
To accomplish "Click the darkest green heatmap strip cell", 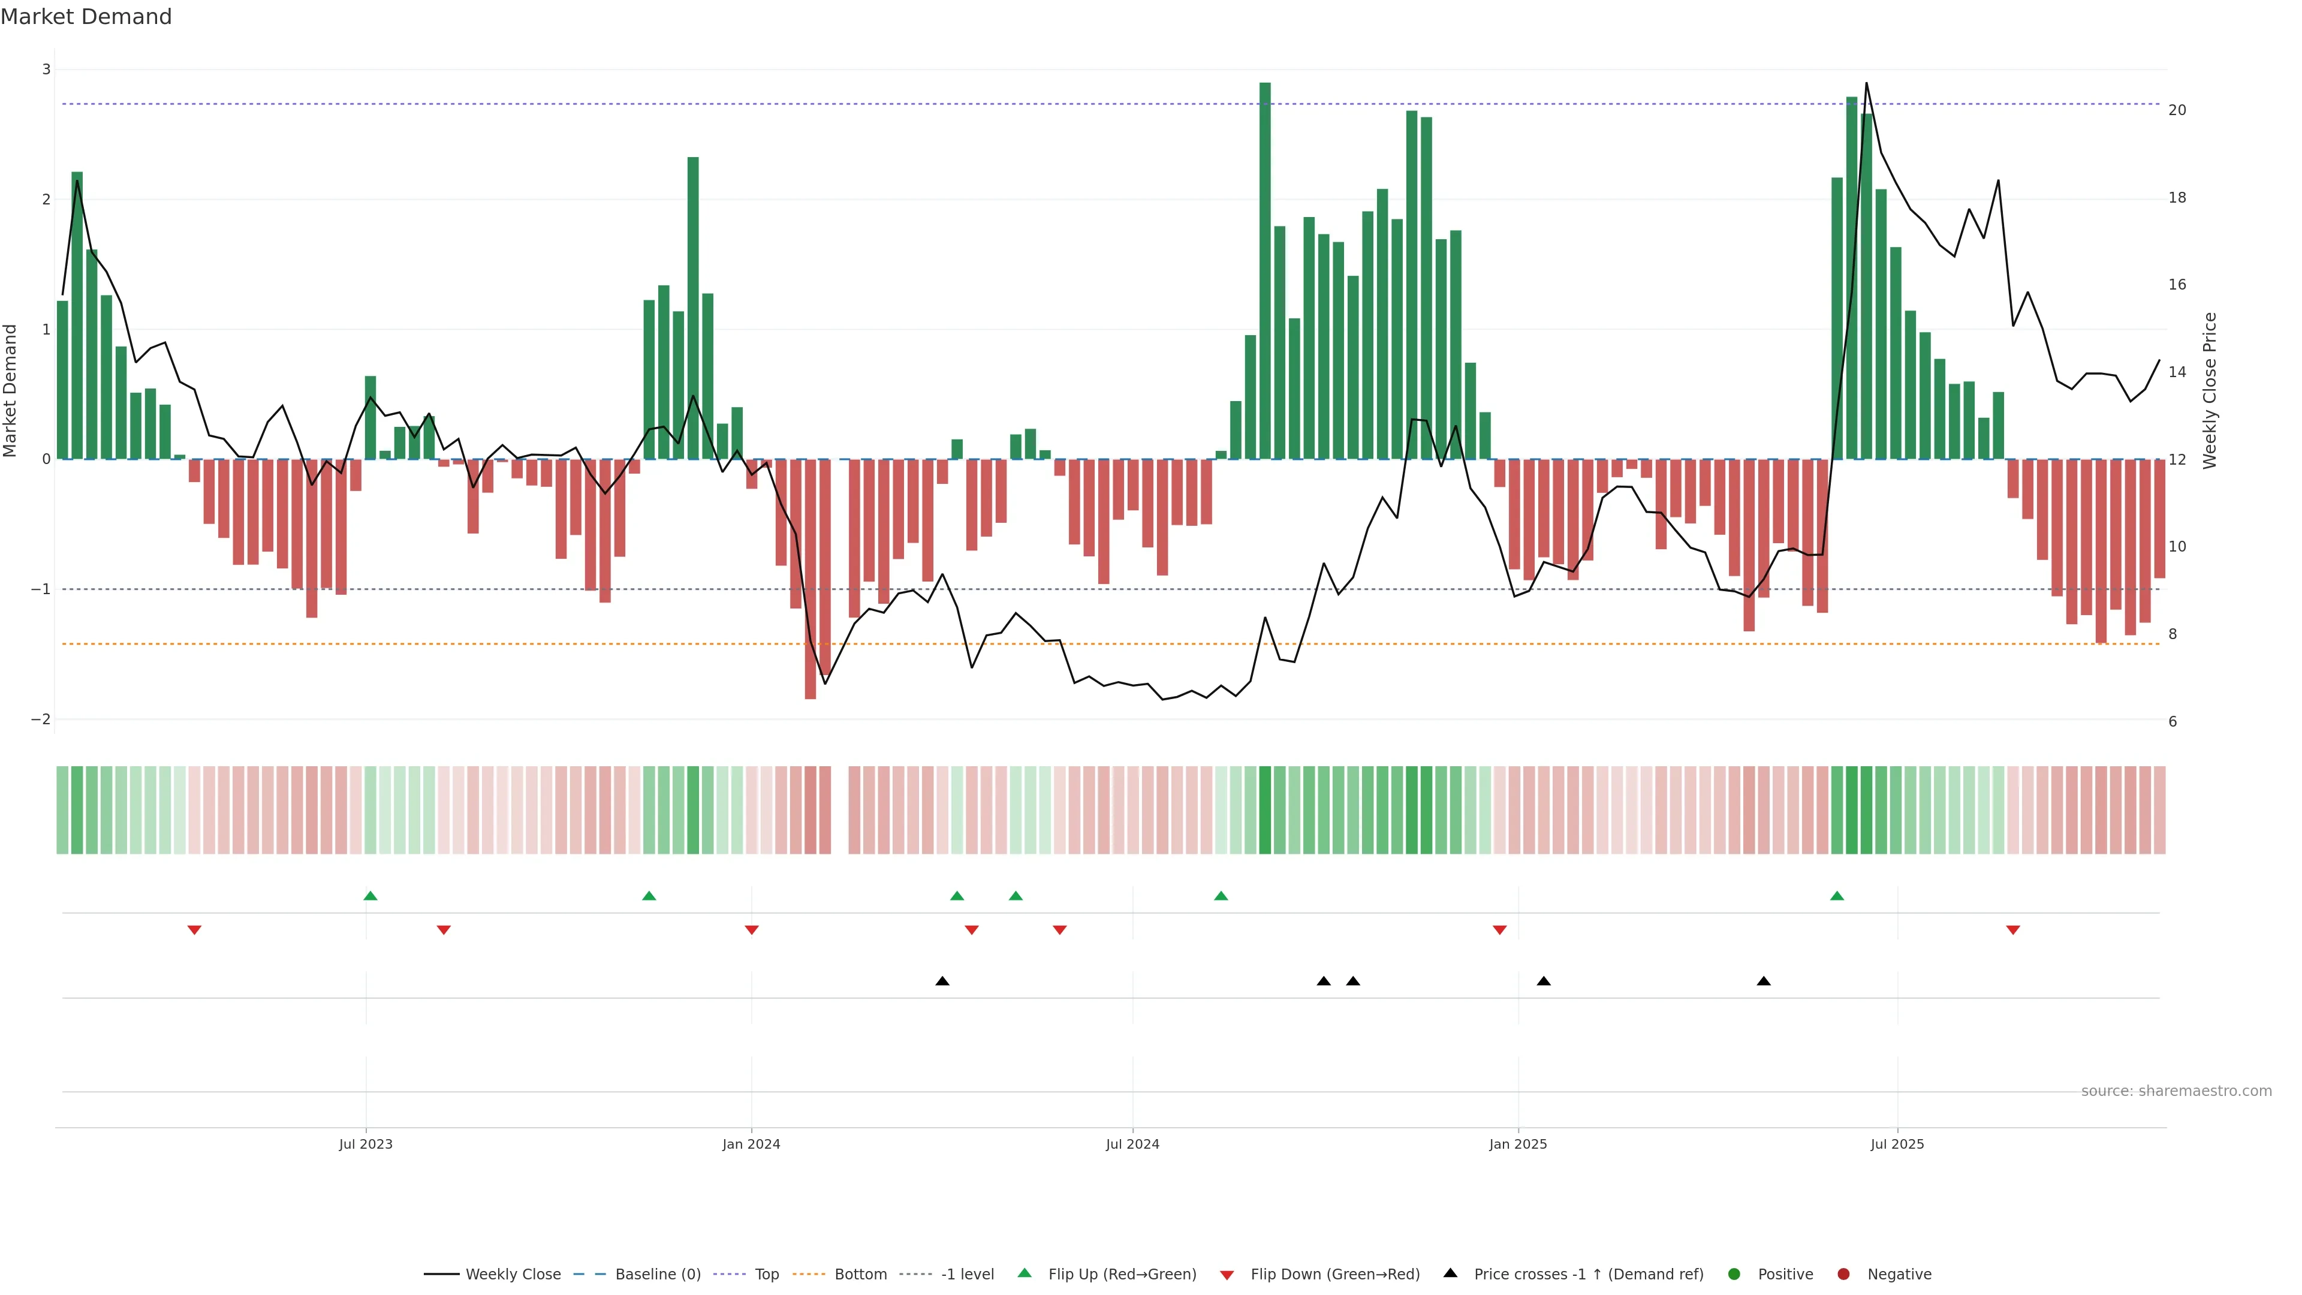I will (x=1264, y=810).
